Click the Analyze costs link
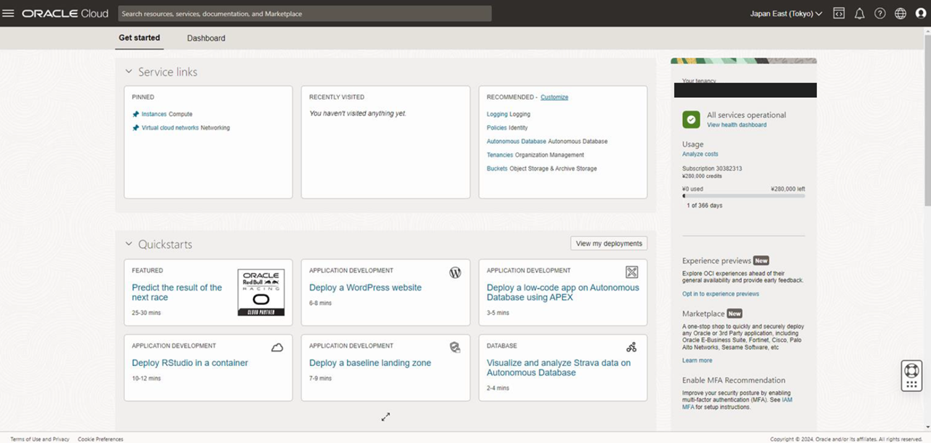Image resolution: width=931 pixels, height=443 pixels. 700,154
